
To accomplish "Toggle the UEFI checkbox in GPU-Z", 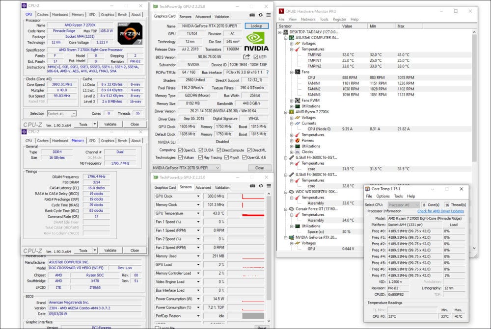I will coord(256,57).
